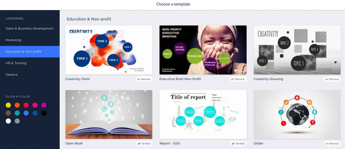345x149 pixels.
Task: Select the yellow color filter
Action: coord(8,105)
